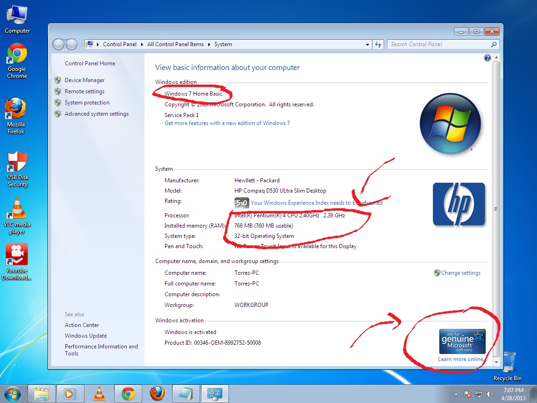Select the Control Panel taskbar button
The width and height of the screenshot is (537, 403).
tap(215, 394)
